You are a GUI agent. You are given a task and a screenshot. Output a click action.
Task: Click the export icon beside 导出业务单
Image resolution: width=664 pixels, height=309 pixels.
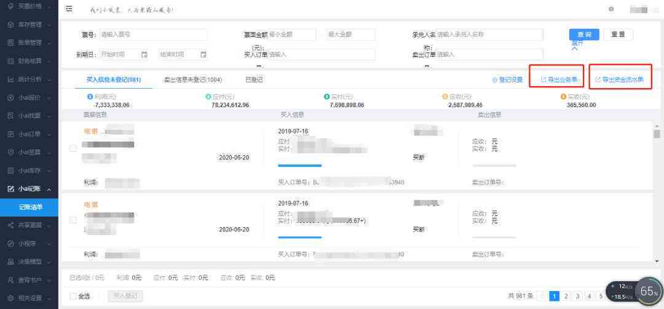pos(543,79)
